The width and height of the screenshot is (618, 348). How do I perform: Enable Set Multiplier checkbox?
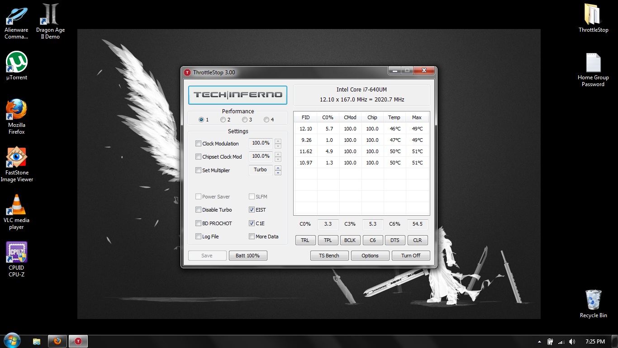(x=198, y=170)
